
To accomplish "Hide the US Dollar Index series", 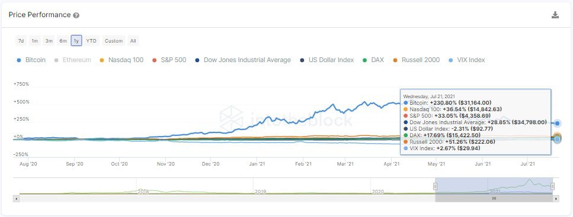I will pos(326,60).
